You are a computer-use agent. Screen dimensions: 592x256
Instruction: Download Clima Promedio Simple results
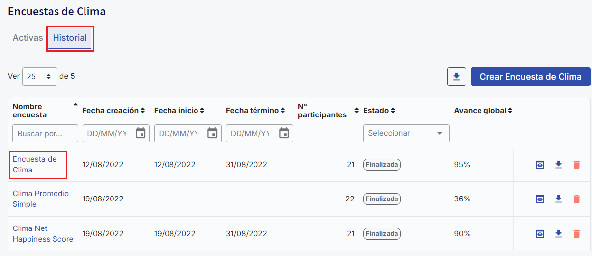558,199
